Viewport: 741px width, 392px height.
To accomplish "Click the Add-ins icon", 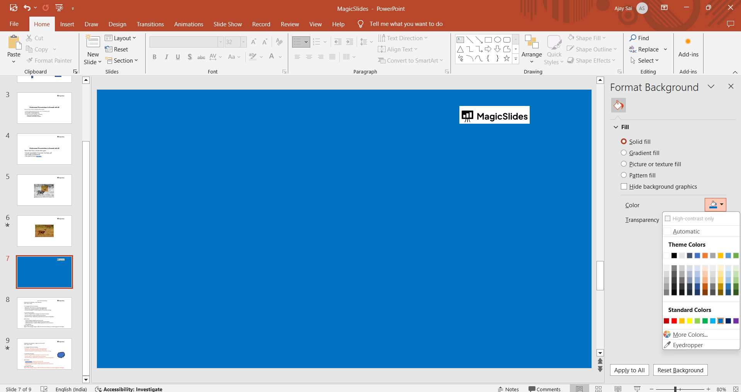I will click(688, 42).
